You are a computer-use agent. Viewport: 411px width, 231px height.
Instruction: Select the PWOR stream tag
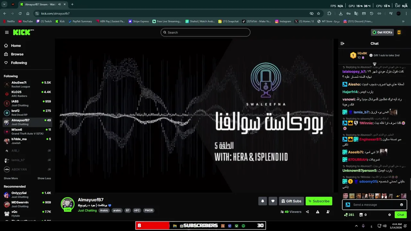coord(149,210)
